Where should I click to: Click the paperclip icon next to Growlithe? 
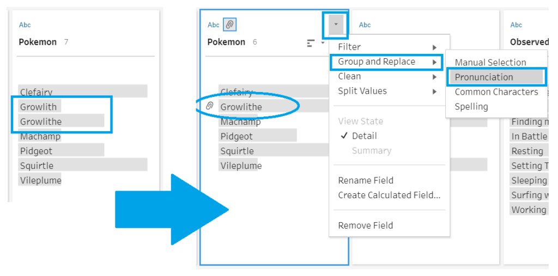click(209, 106)
